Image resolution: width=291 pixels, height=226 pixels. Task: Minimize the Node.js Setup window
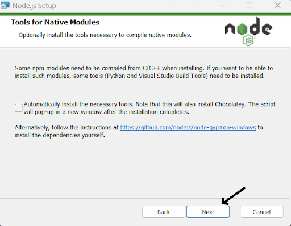[222, 5]
